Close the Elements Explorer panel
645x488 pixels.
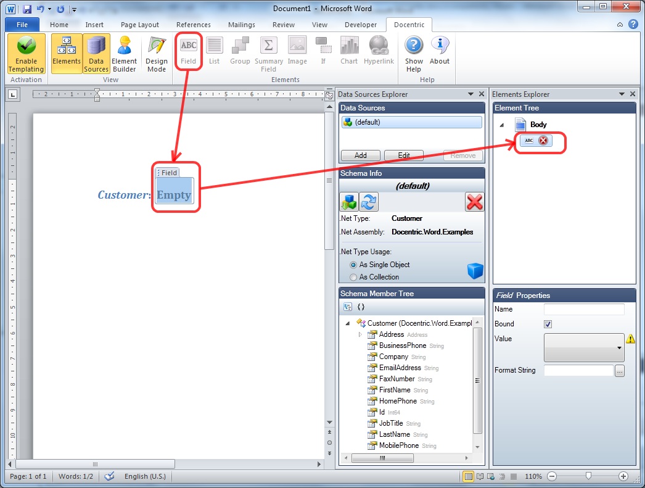pos(633,94)
